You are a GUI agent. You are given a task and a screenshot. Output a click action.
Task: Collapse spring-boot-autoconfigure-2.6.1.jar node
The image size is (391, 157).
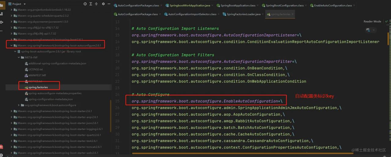click(x=15, y=52)
